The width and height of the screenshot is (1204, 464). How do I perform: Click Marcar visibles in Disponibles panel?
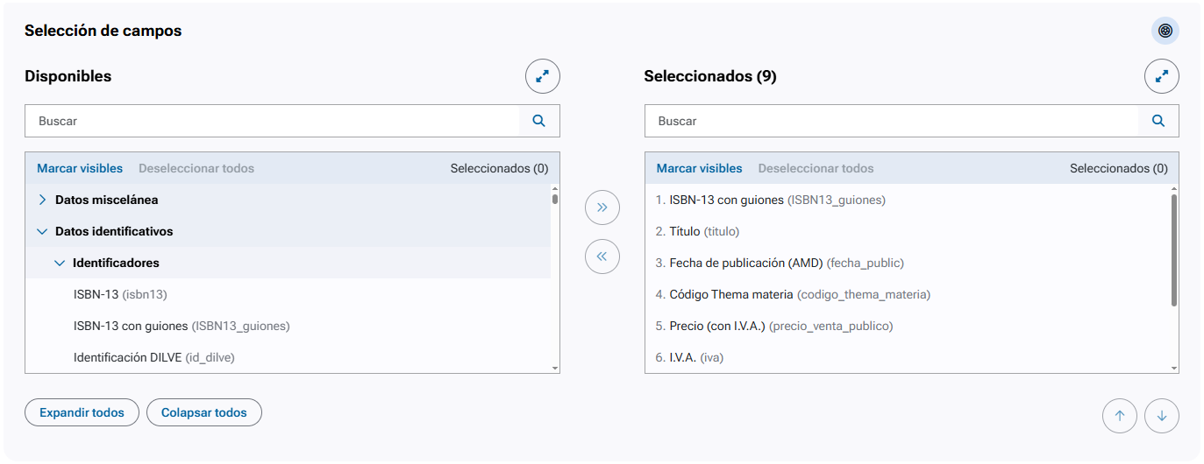click(80, 168)
